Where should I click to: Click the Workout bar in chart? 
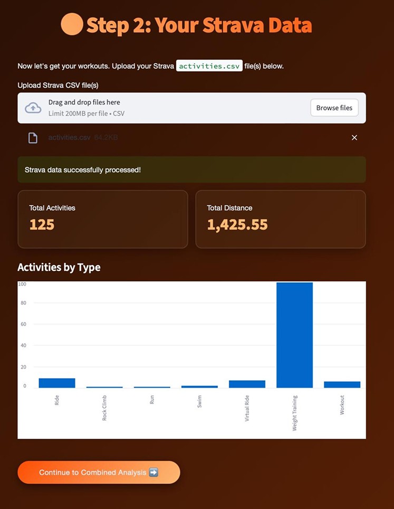(342, 385)
